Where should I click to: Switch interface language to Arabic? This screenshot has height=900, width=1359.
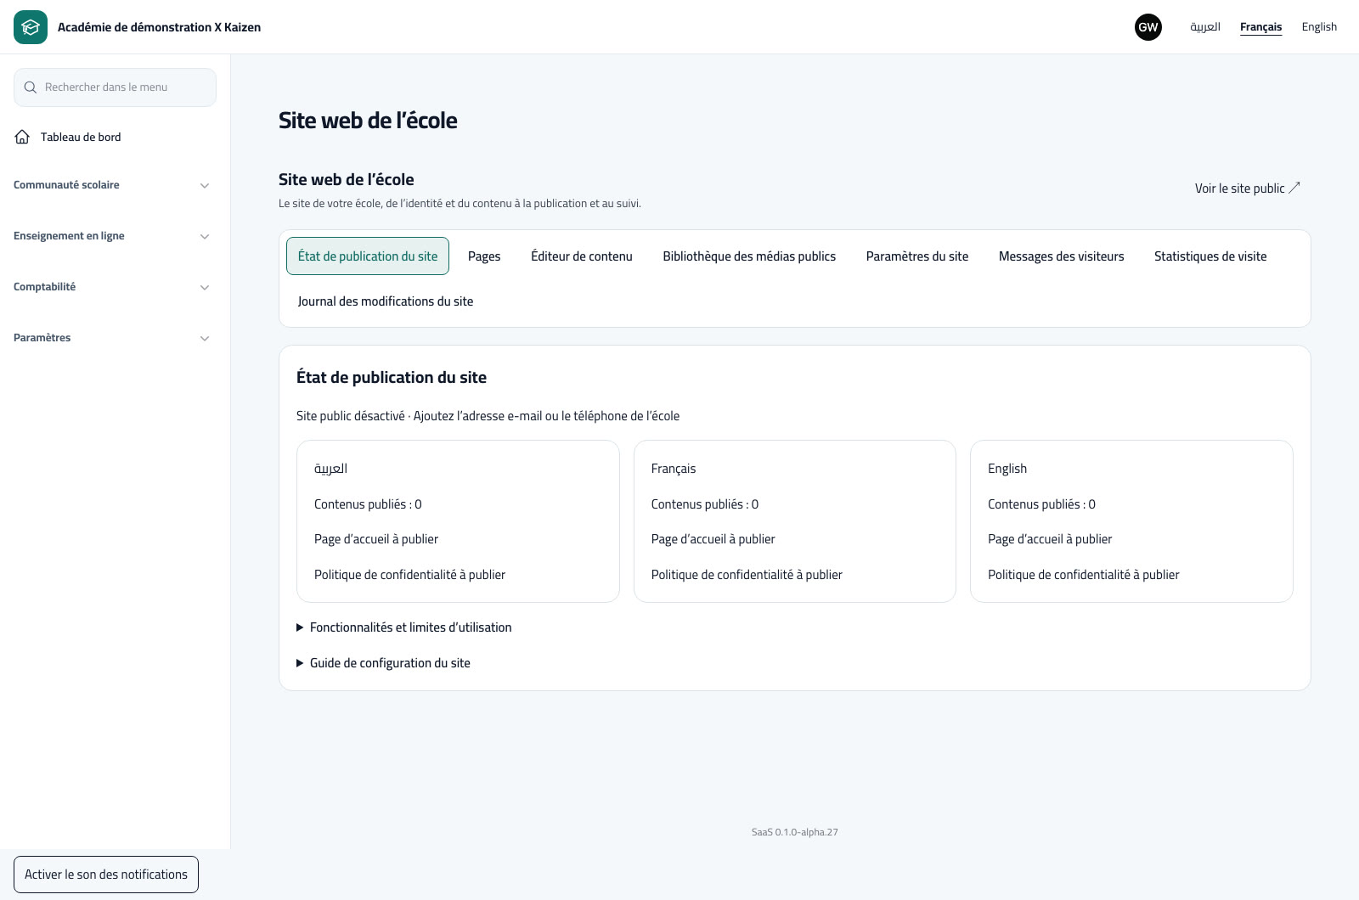pyautogui.click(x=1205, y=27)
